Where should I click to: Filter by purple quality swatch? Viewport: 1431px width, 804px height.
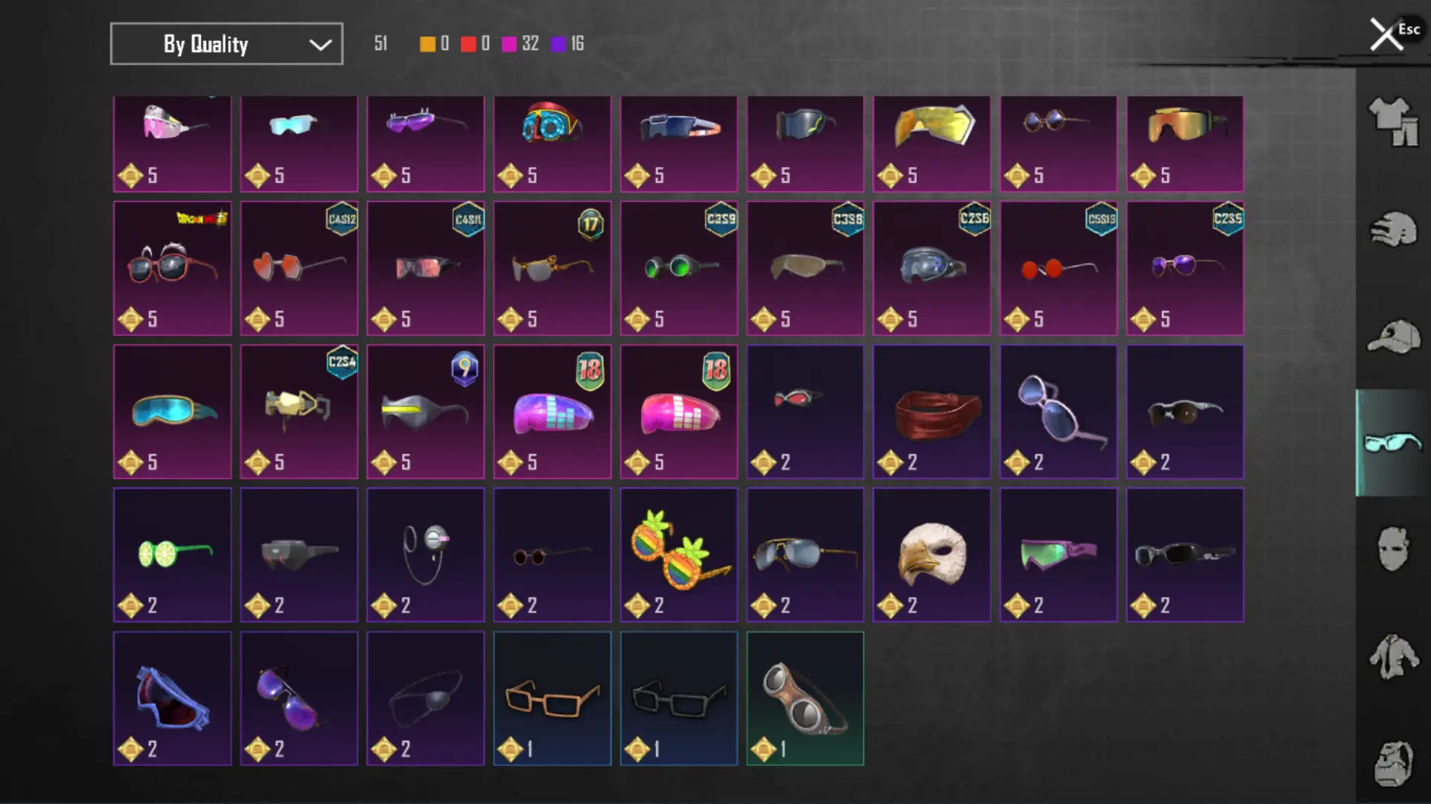(x=558, y=44)
